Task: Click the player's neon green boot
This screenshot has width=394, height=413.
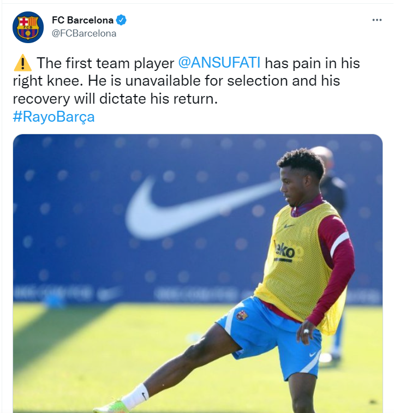Action: pyautogui.click(x=108, y=408)
